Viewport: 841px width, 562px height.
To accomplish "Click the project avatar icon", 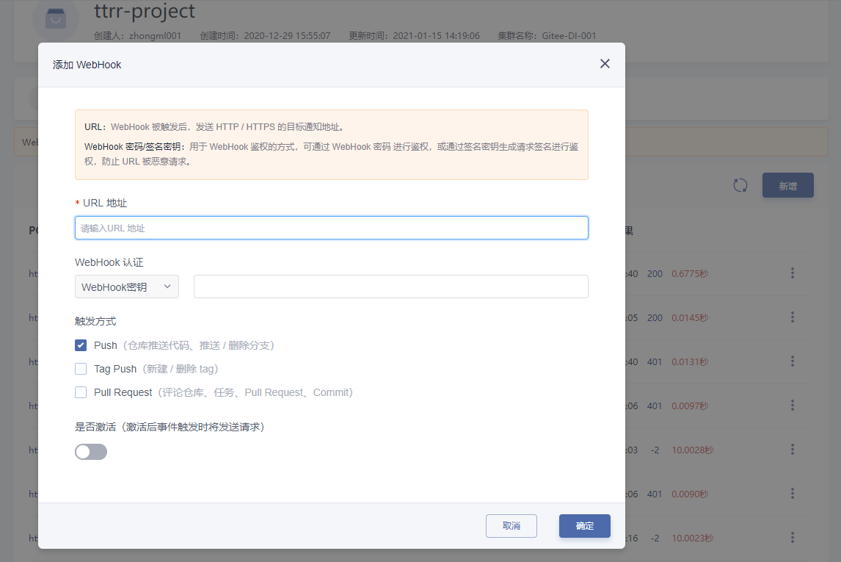I will pos(55,19).
